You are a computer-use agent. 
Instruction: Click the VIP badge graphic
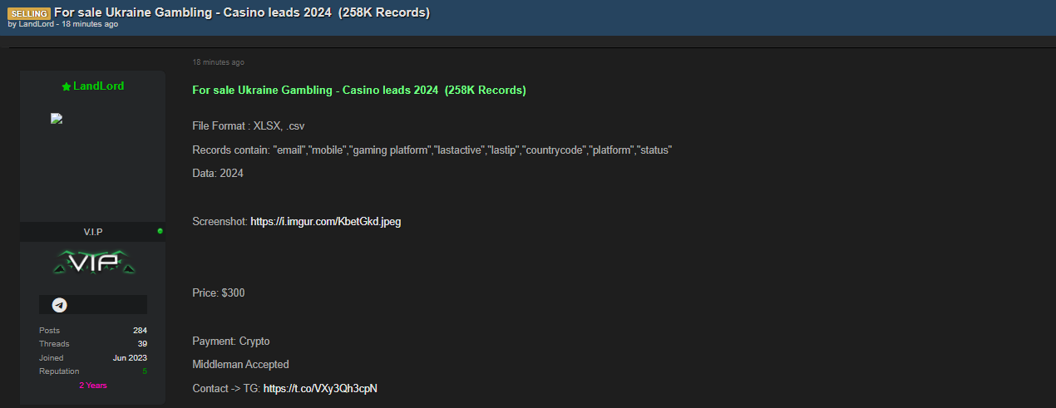(93, 263)
